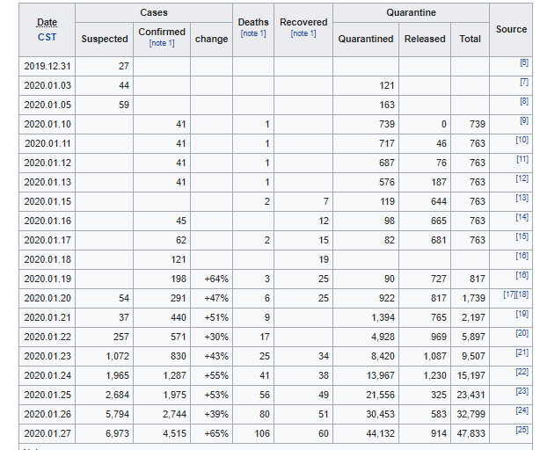Select confirmed value 4,515
Screen dimensions: 540x450
tap(175, 433)
